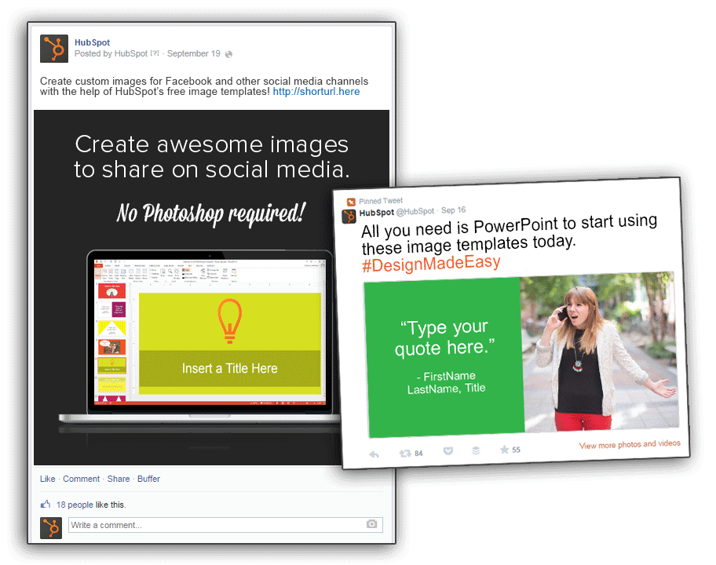Click View more photos and videos
The height and width of the screenshot is (565, 716).
pos(629,445)
